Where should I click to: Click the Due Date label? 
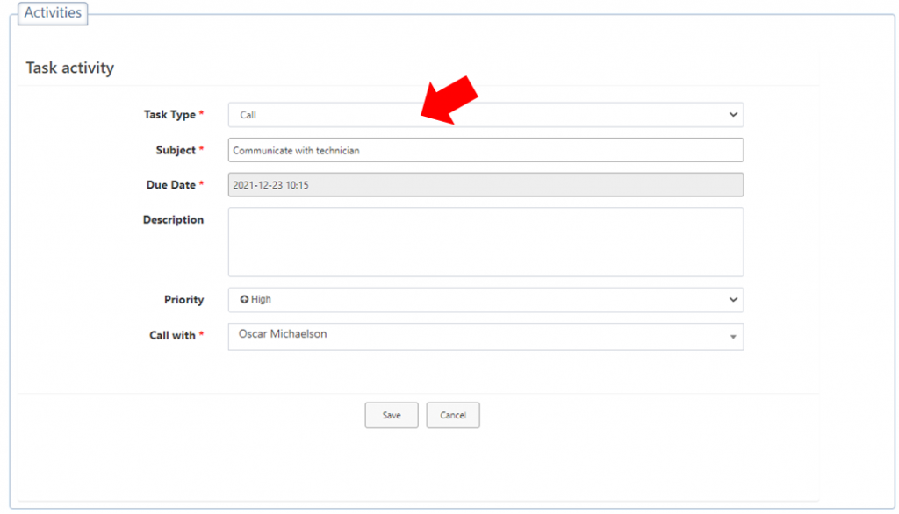(171, 185)
